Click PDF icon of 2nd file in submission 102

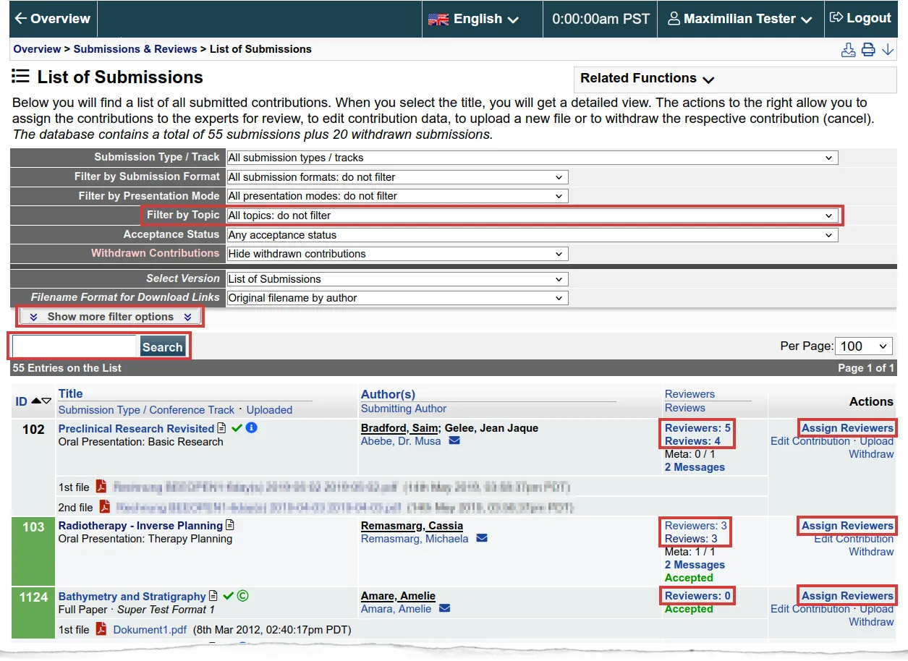tap(105, 507)
